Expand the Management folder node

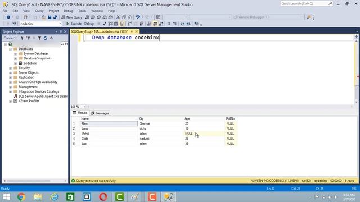click(x=10, y=87)
